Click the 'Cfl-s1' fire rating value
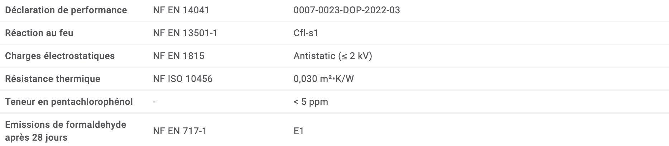Image resolution: width=669 pixels, height=146 pixels. pyautogui.click(x=306, y=33)
